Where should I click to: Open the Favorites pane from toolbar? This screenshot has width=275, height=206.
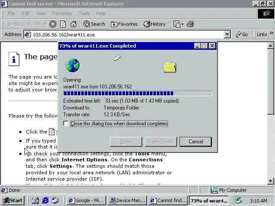[124, 24]
